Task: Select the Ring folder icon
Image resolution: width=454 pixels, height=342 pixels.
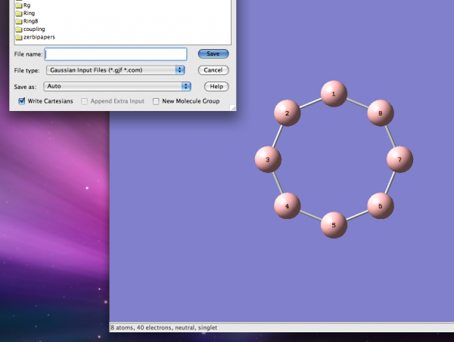Action: (19, 13)
